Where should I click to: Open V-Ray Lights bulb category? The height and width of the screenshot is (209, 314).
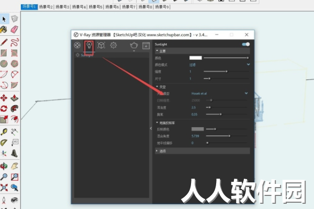pyautogui.click(x=89, y=45)
